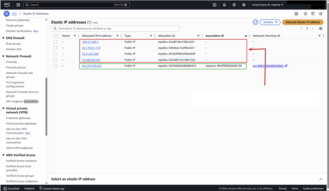
Task: Select checkbox for 100.51.200.7 row
Action: pos(55,42)
